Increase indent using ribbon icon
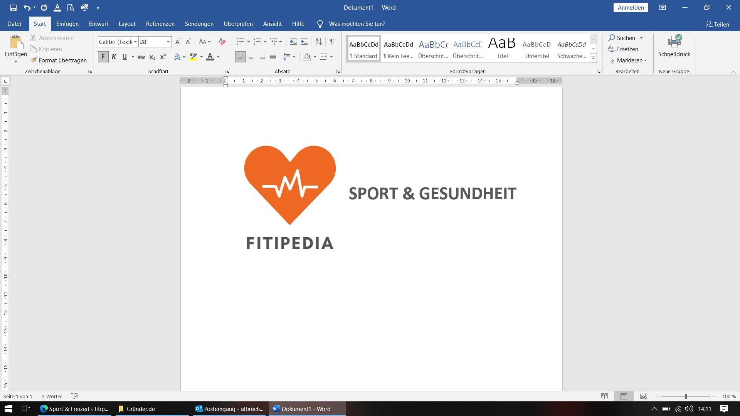The height and width of the screenshot is (416, 740). pyautogui.click(x=304, y=42)
